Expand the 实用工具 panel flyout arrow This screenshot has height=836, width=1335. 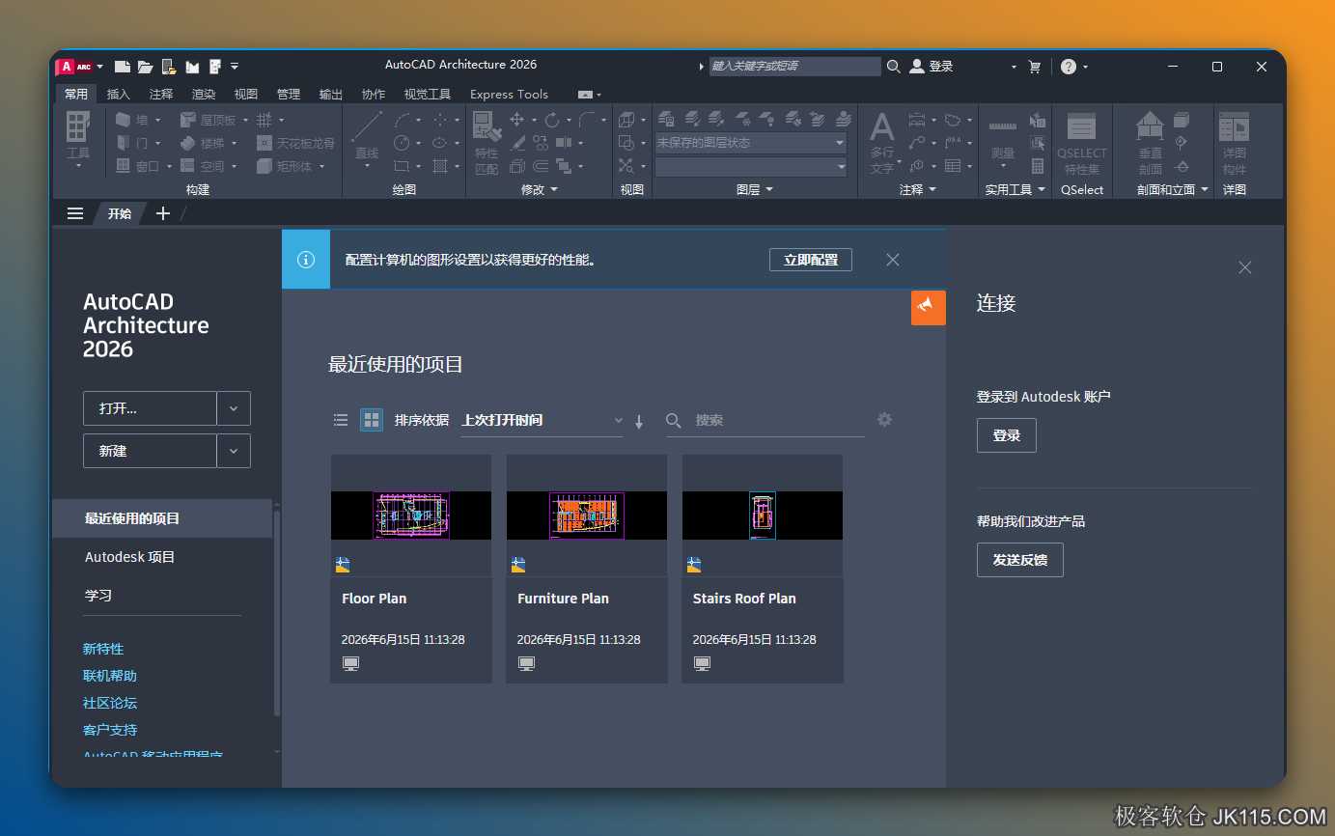pyautogui.click(x=1041, y=190)
